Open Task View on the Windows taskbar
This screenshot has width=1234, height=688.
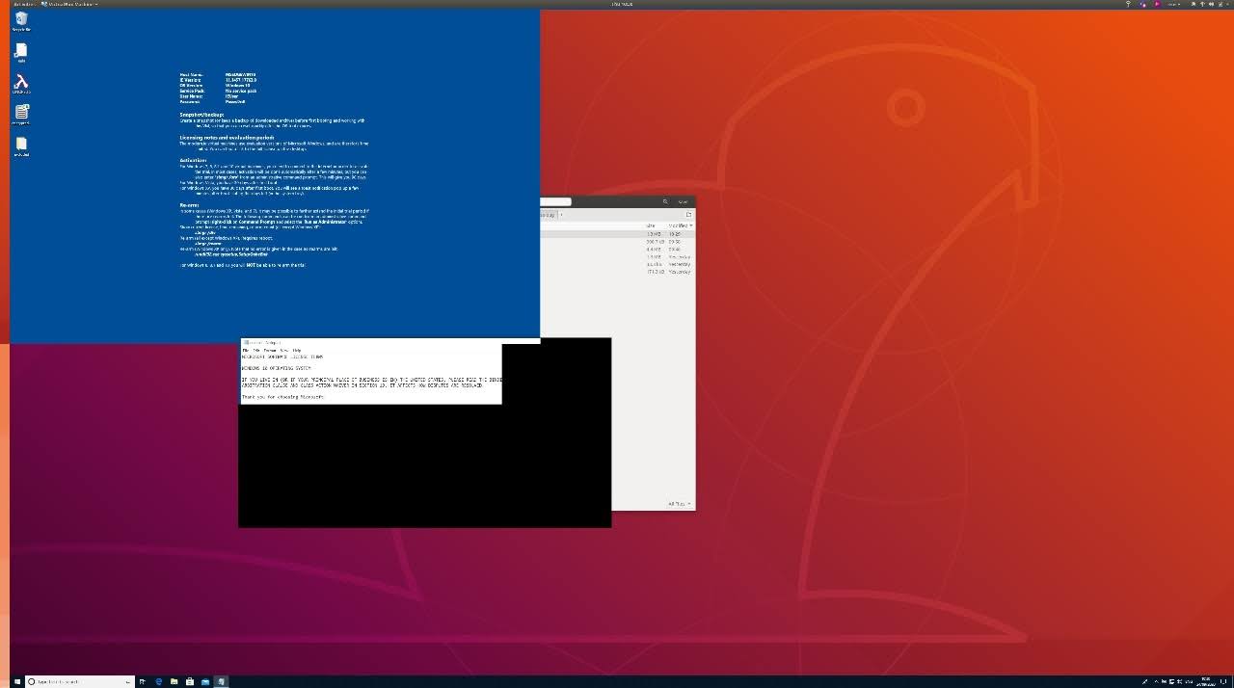point(143,681)
